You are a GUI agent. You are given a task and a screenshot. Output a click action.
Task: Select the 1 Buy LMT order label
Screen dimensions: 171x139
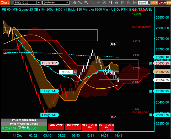tap(50, 115)
